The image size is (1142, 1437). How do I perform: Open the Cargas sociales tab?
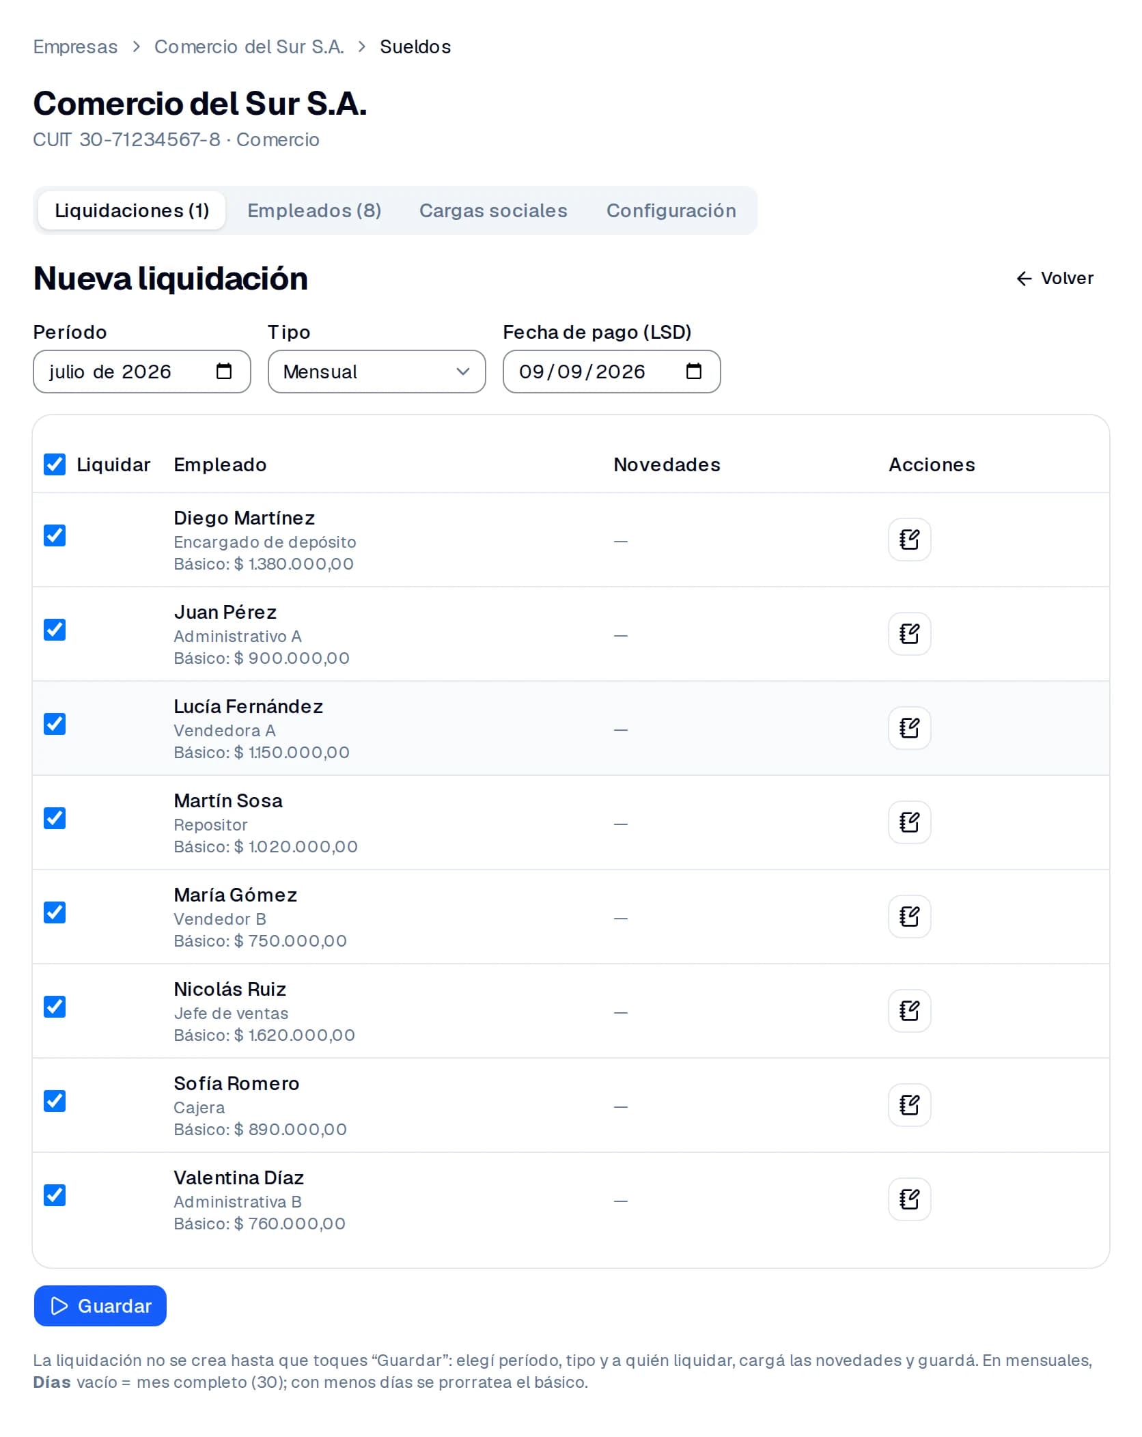493,210
